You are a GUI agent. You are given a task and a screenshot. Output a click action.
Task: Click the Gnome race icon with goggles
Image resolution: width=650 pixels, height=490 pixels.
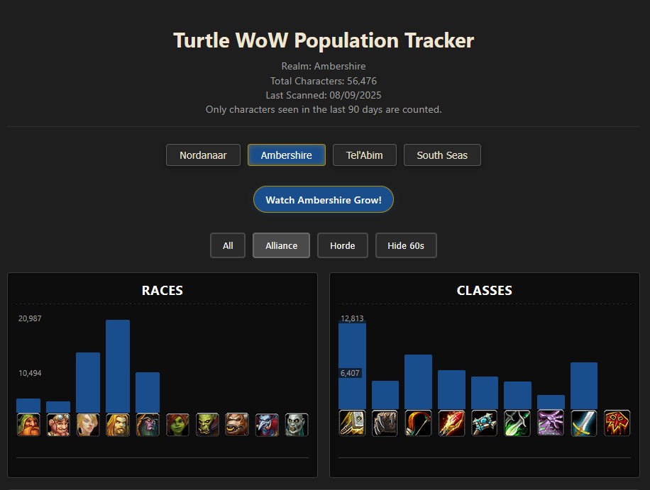click(x=58, y=425)
